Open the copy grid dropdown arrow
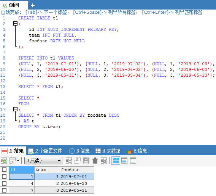The width and height of the screenshot is (216, 196). [x=18, y=161]
